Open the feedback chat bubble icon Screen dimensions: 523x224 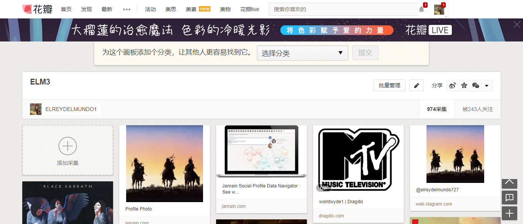click(x=509, y=197)
